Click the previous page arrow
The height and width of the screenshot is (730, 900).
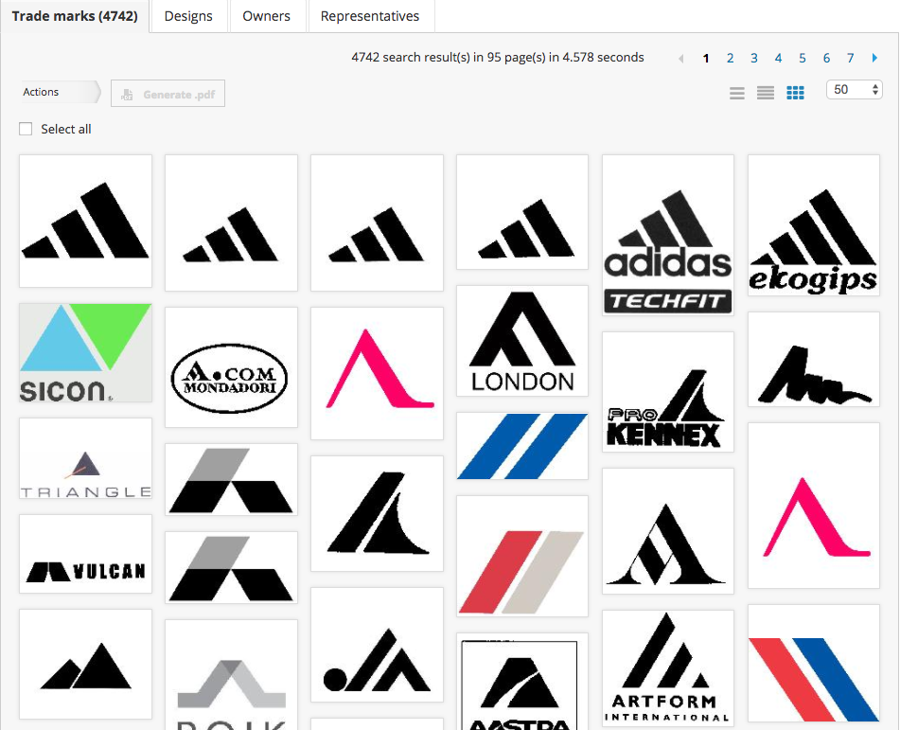(x=681, y=59)
